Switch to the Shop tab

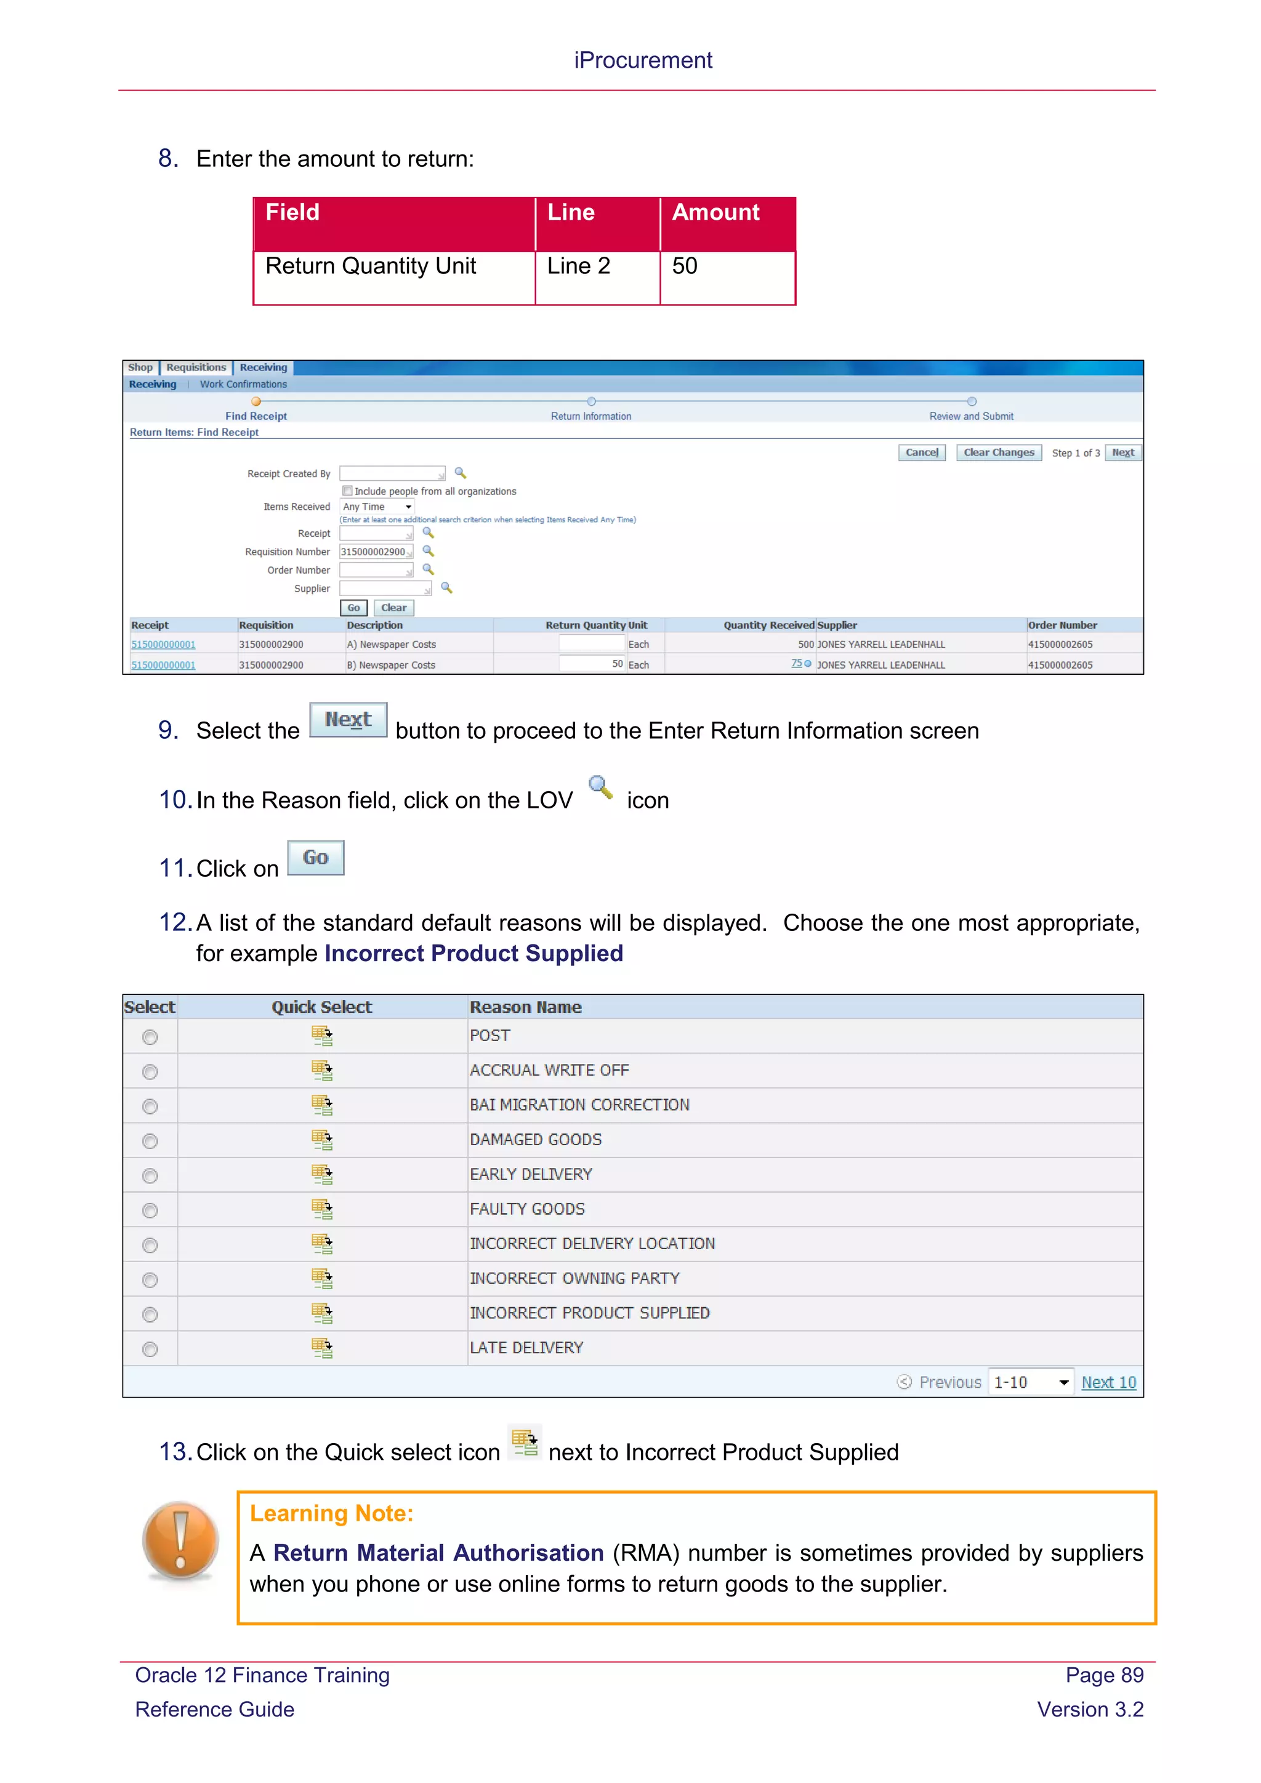(x=140, y=368)
